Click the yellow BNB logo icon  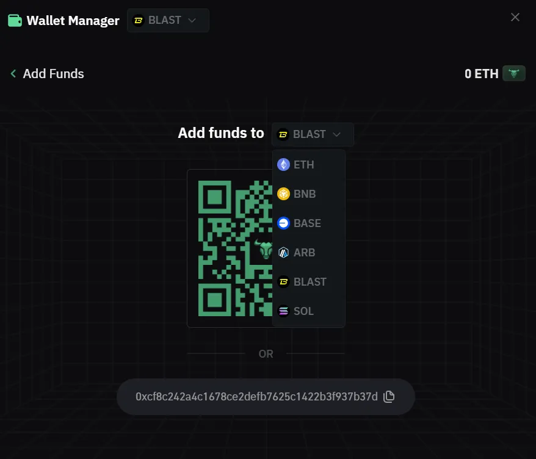[283, 193]
